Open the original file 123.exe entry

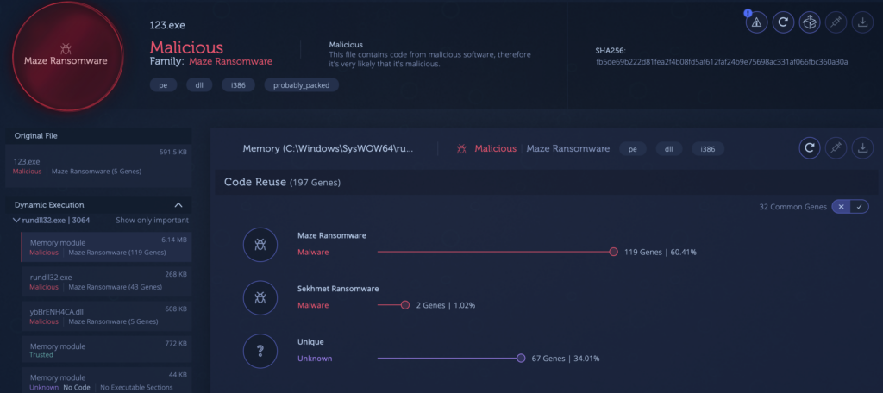[98, 166]
